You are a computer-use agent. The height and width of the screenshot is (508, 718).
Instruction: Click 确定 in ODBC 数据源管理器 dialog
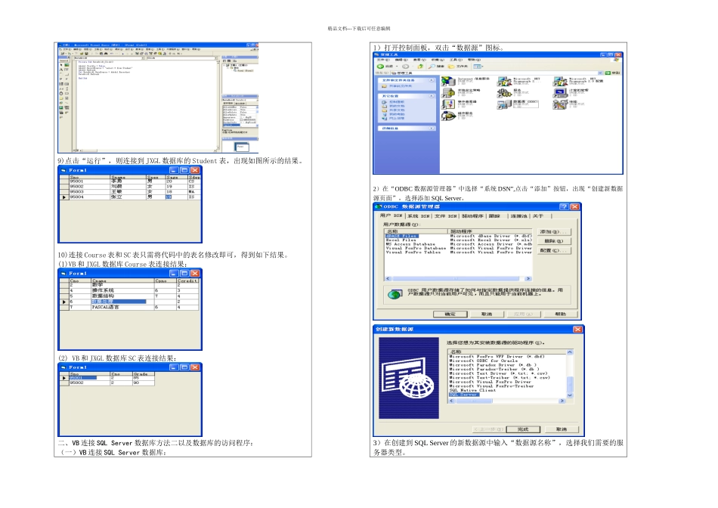pos(450,314)
